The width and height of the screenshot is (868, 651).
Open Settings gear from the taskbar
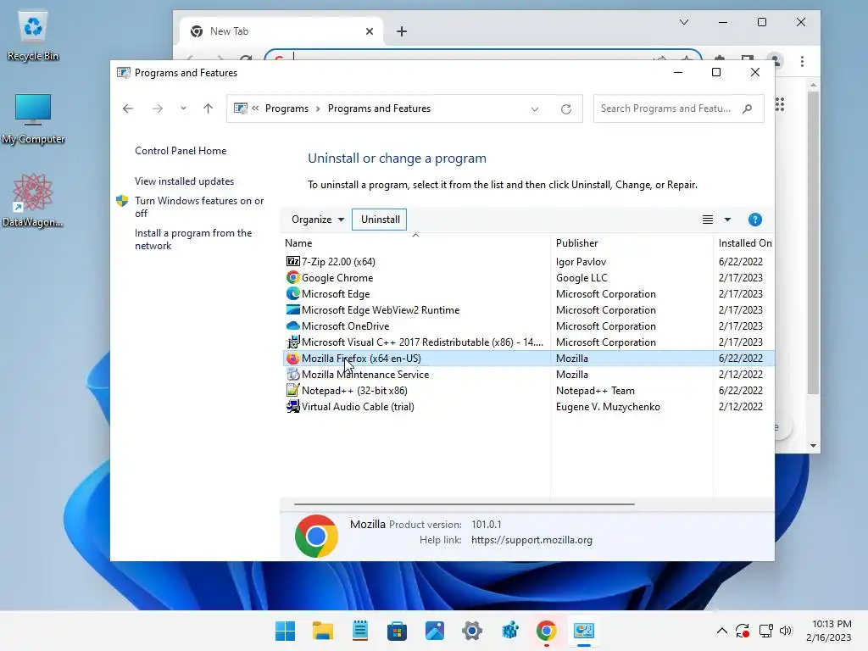[471, 631]
